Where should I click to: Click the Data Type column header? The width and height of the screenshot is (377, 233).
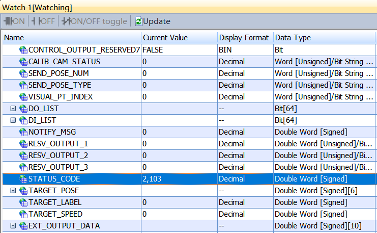(x=323, y=38)
